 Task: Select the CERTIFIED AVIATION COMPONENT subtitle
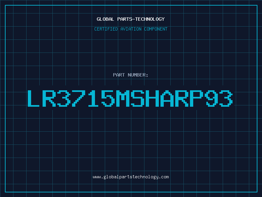click(x=131, y=29)
